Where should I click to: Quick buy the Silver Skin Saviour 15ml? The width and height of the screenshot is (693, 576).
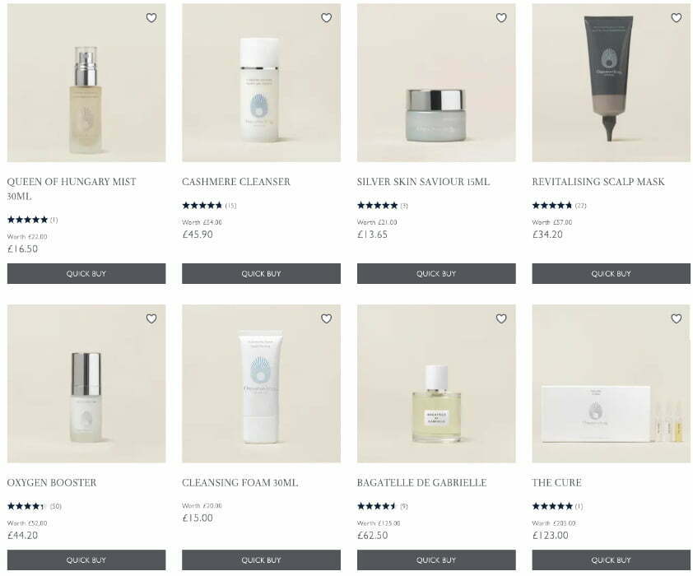tap(436, 273)
